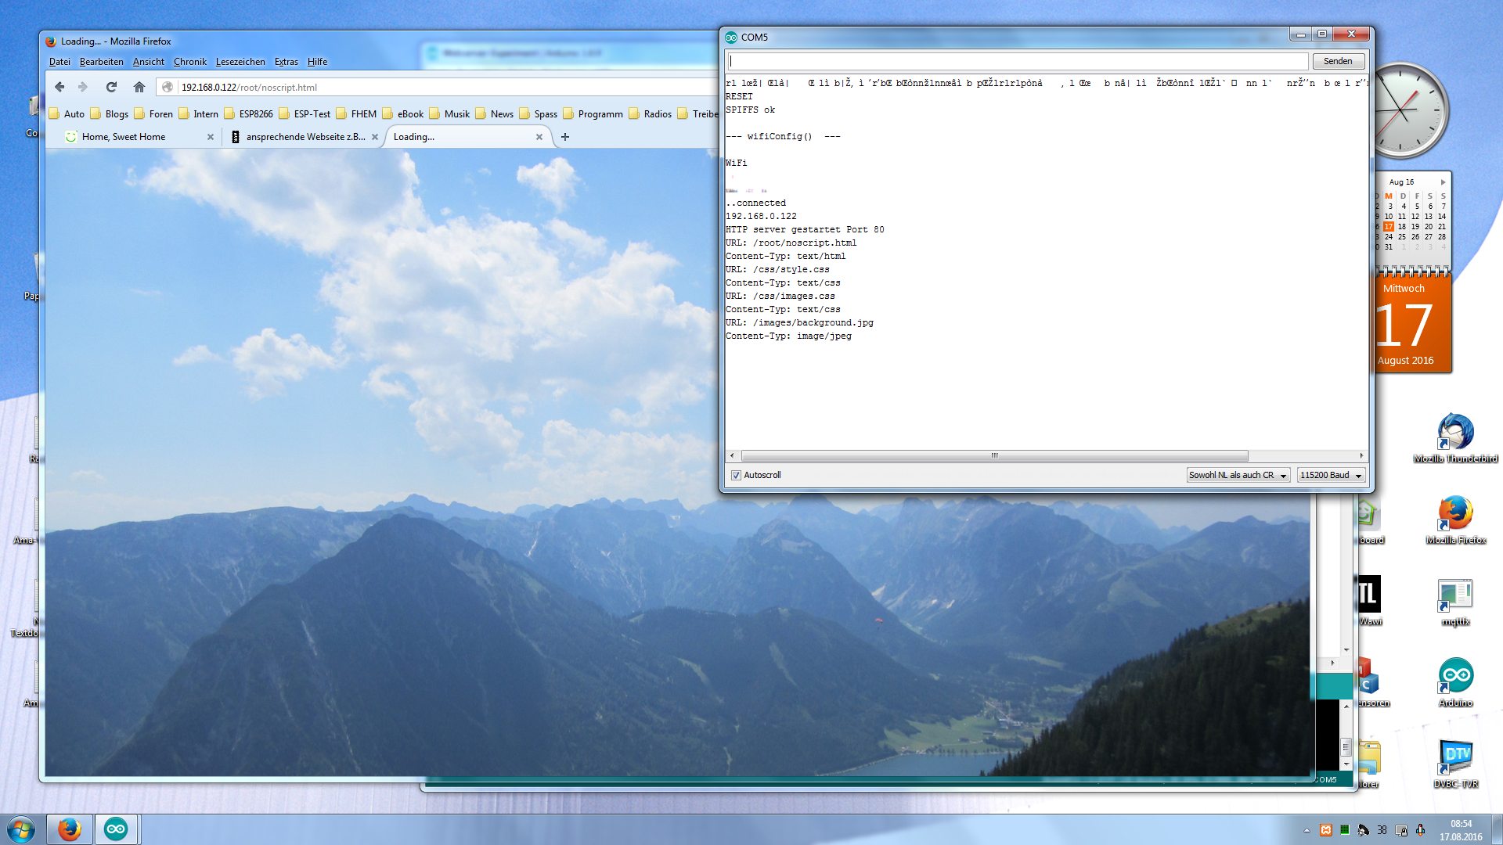Open the News bookmarks folder
1503x845 pixels.
pyautogui.click(x=495, y=114)
